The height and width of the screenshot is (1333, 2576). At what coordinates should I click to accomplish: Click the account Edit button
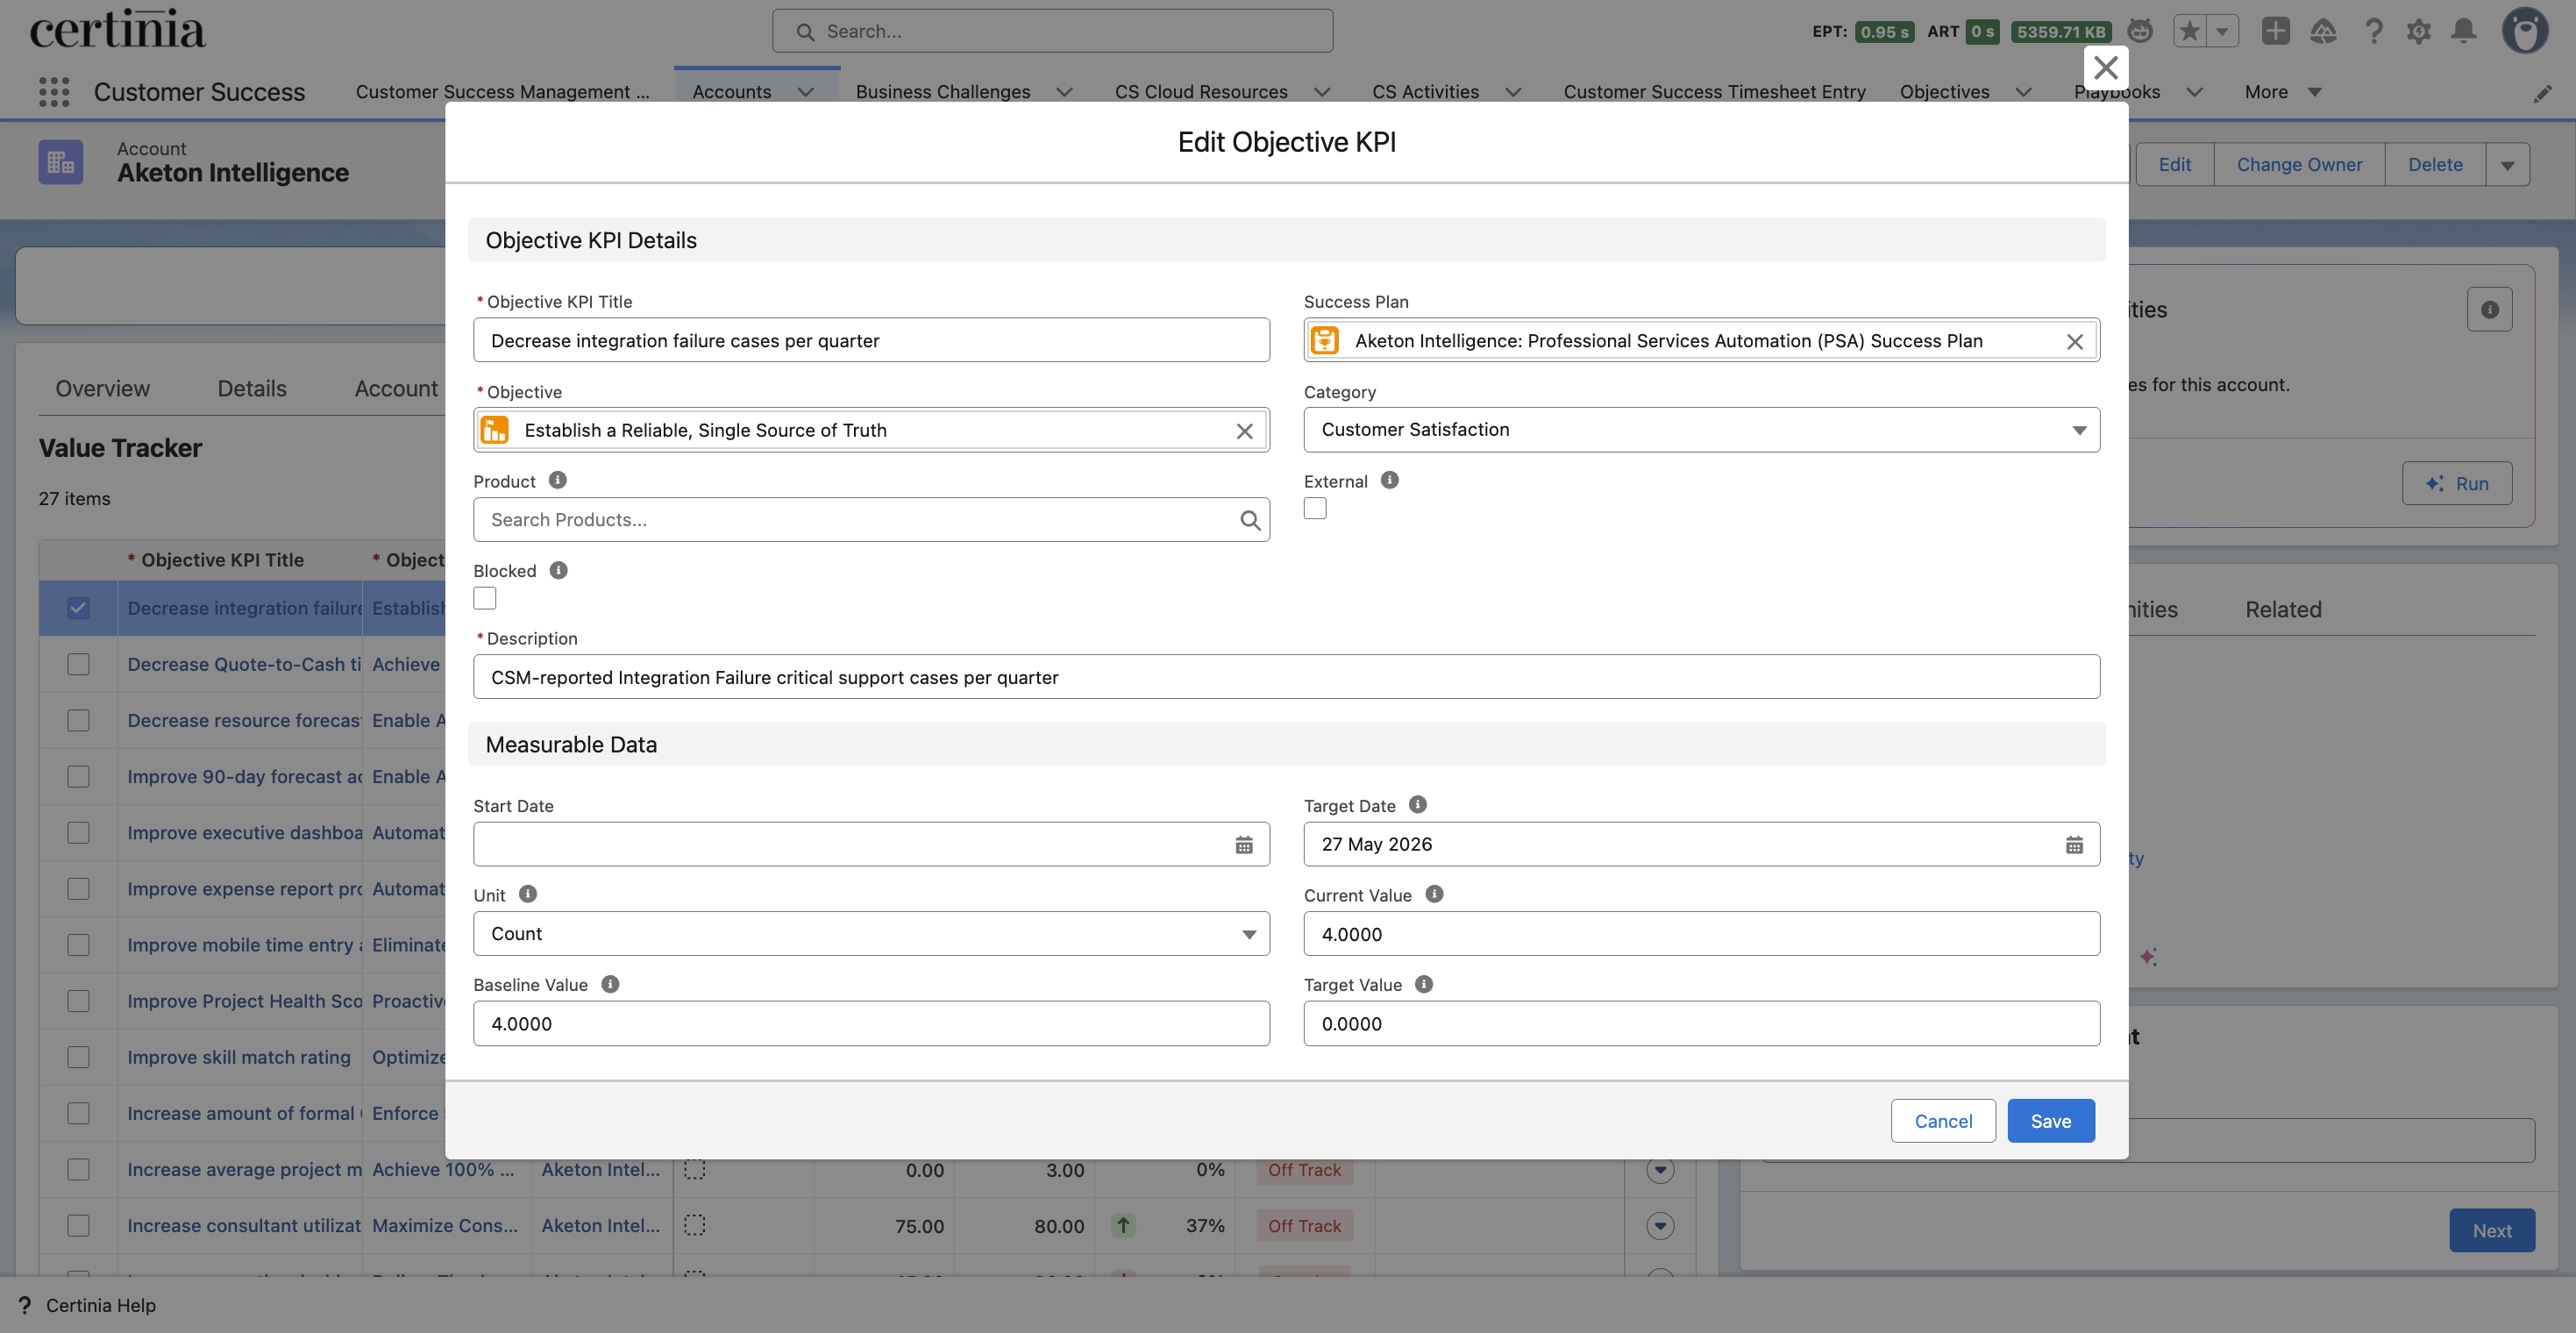2174,165
